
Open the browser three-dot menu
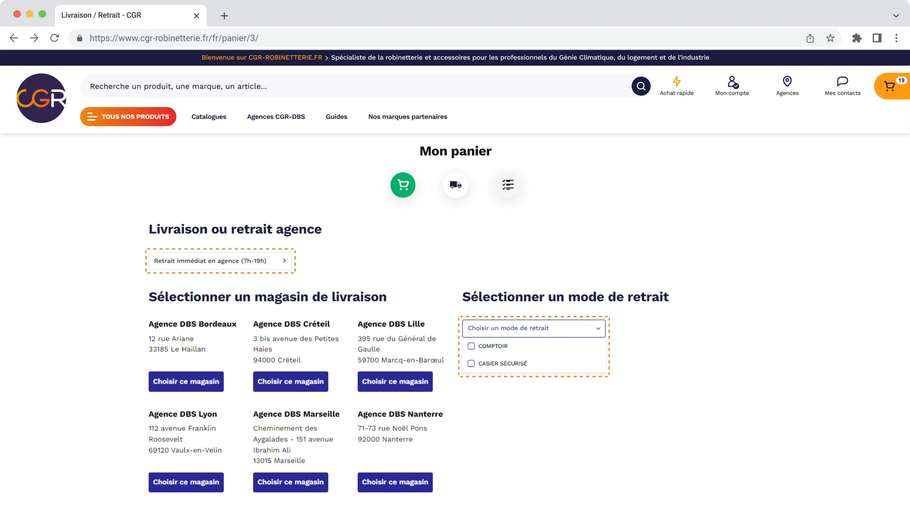pyautogui.click(x=897, y=38)
